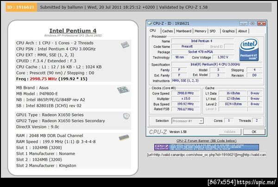This screenshot has height=187, width=278.
Task: Click the Revision value D0
Action: pyautogui.click(x=254, y=75)
